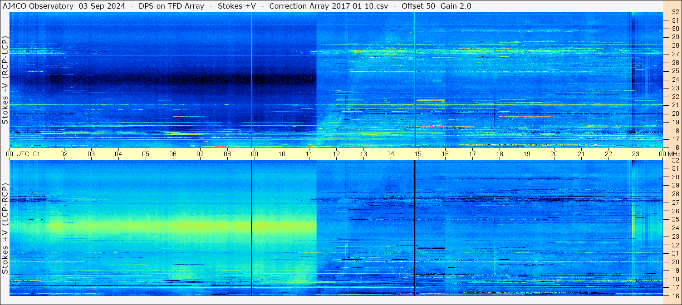Select the 22 hour tick on time axis
682x305 pixels.
click(x=608, y=154)
